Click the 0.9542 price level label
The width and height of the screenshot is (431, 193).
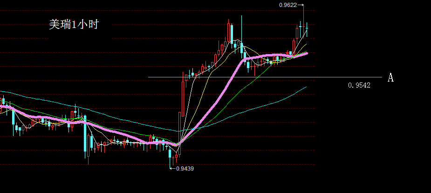[359, 85]
